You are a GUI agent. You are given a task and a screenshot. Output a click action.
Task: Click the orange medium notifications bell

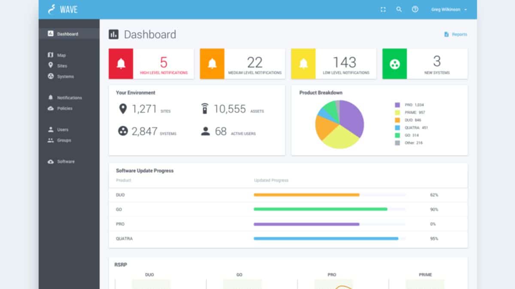coord(212,64)
